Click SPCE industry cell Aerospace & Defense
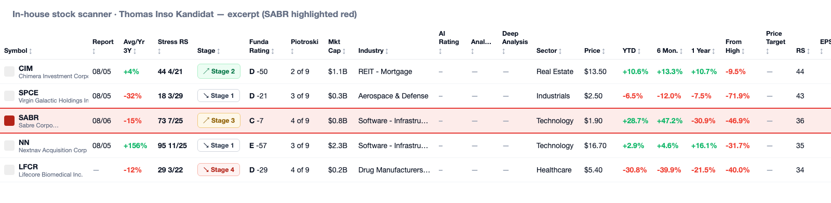This screenshot has height=203, width=831. 393,96
